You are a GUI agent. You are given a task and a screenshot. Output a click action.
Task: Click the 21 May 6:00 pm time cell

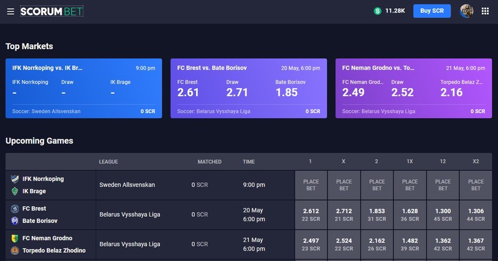[254, 244]
